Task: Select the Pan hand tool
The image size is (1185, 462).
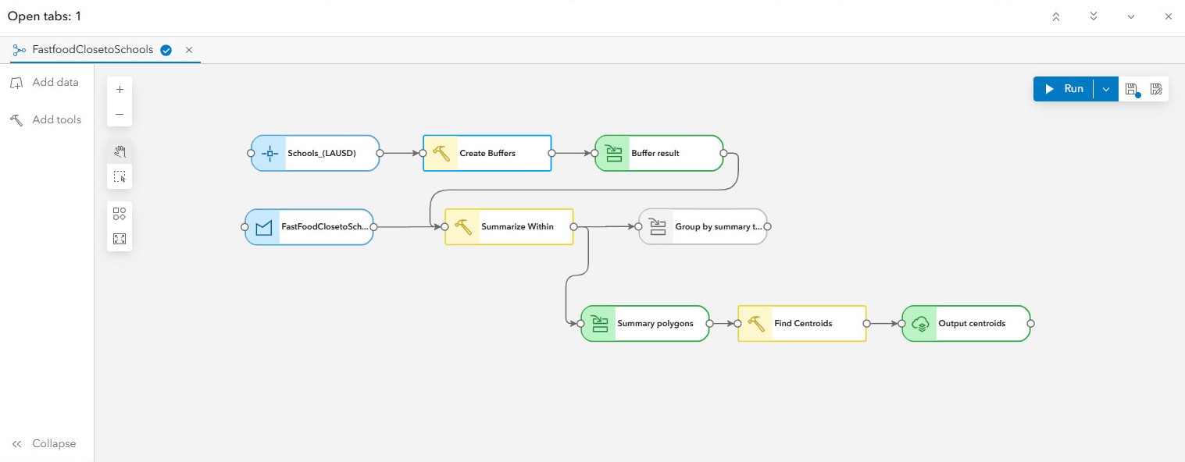Action: 120,151
